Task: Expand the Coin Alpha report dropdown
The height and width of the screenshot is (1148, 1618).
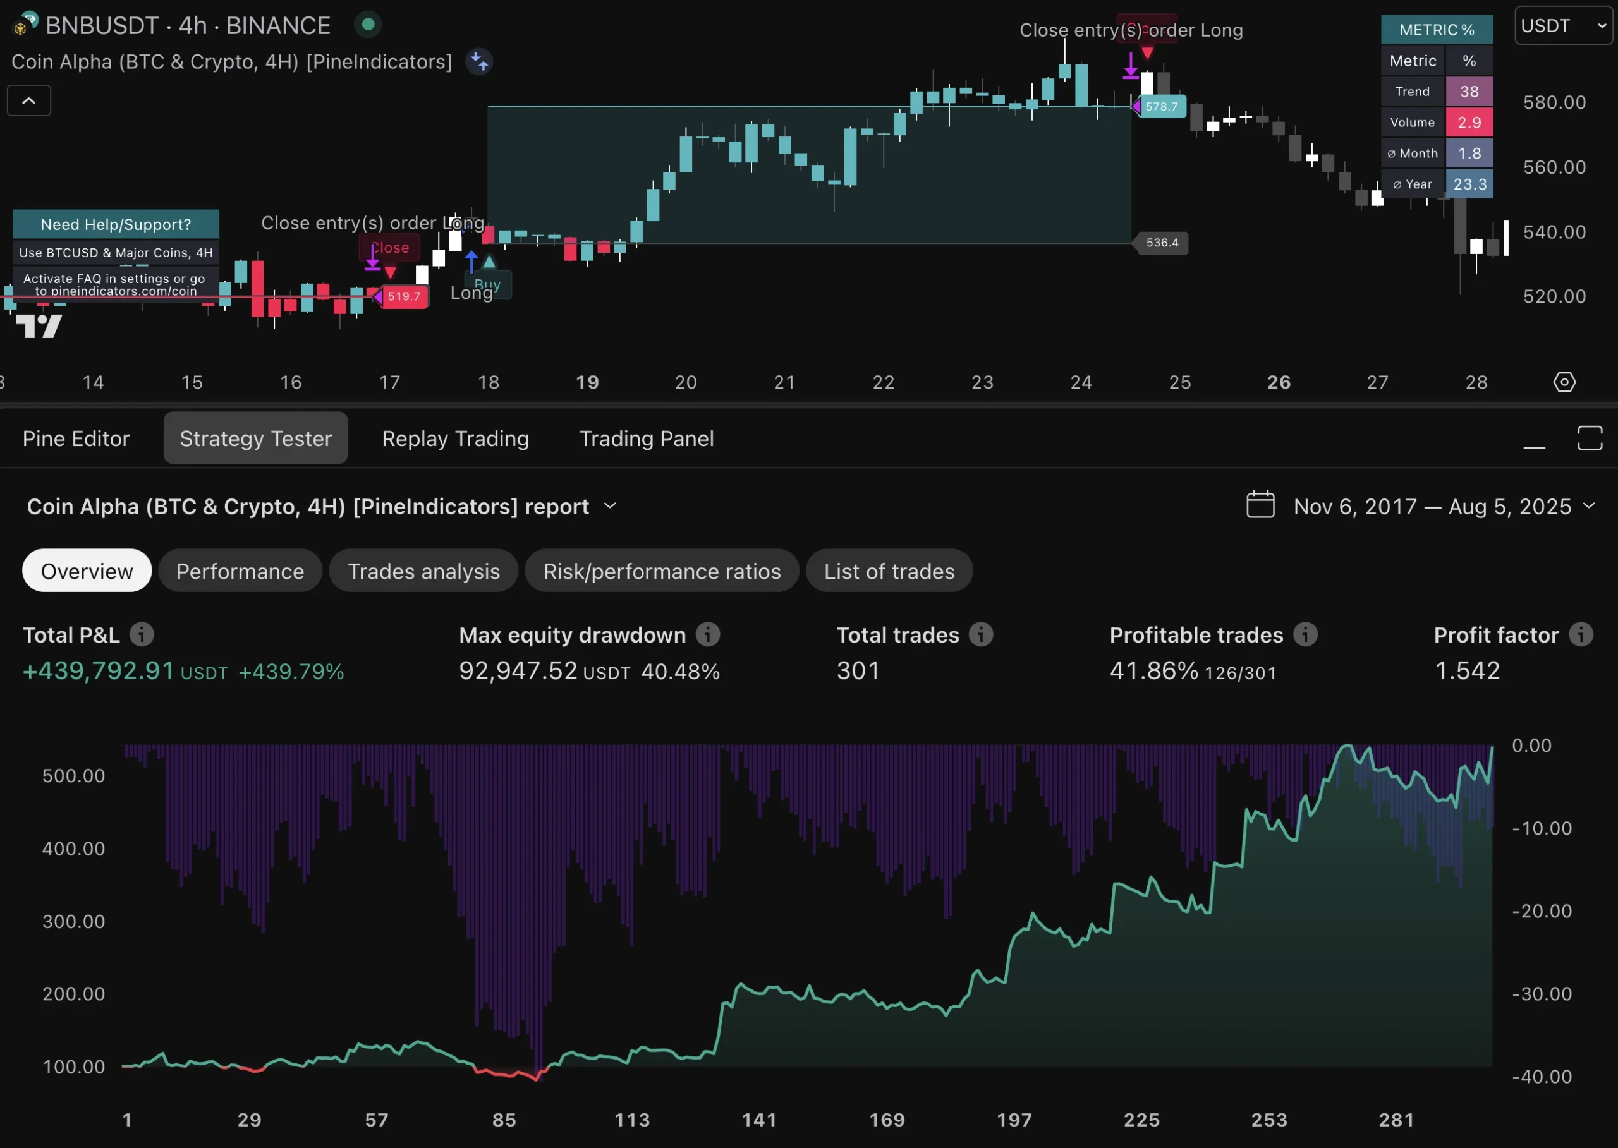Action: [609, 506]
